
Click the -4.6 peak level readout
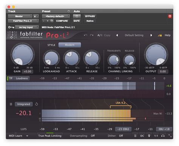click(169, 86)
